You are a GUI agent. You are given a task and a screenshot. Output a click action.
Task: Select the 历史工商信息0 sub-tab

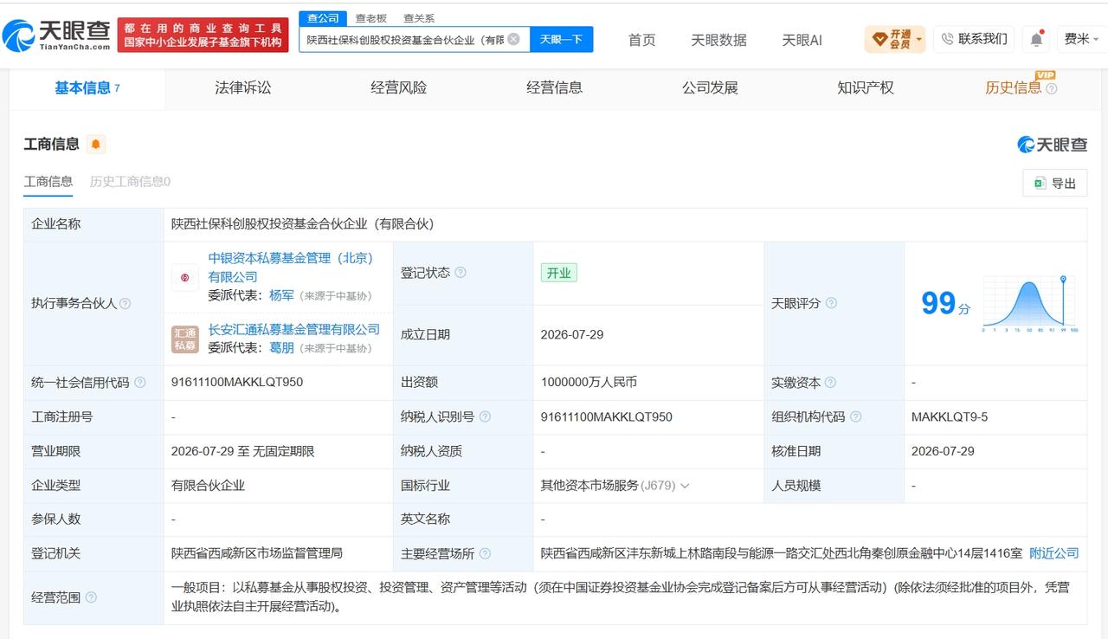[x=130, y=182]
